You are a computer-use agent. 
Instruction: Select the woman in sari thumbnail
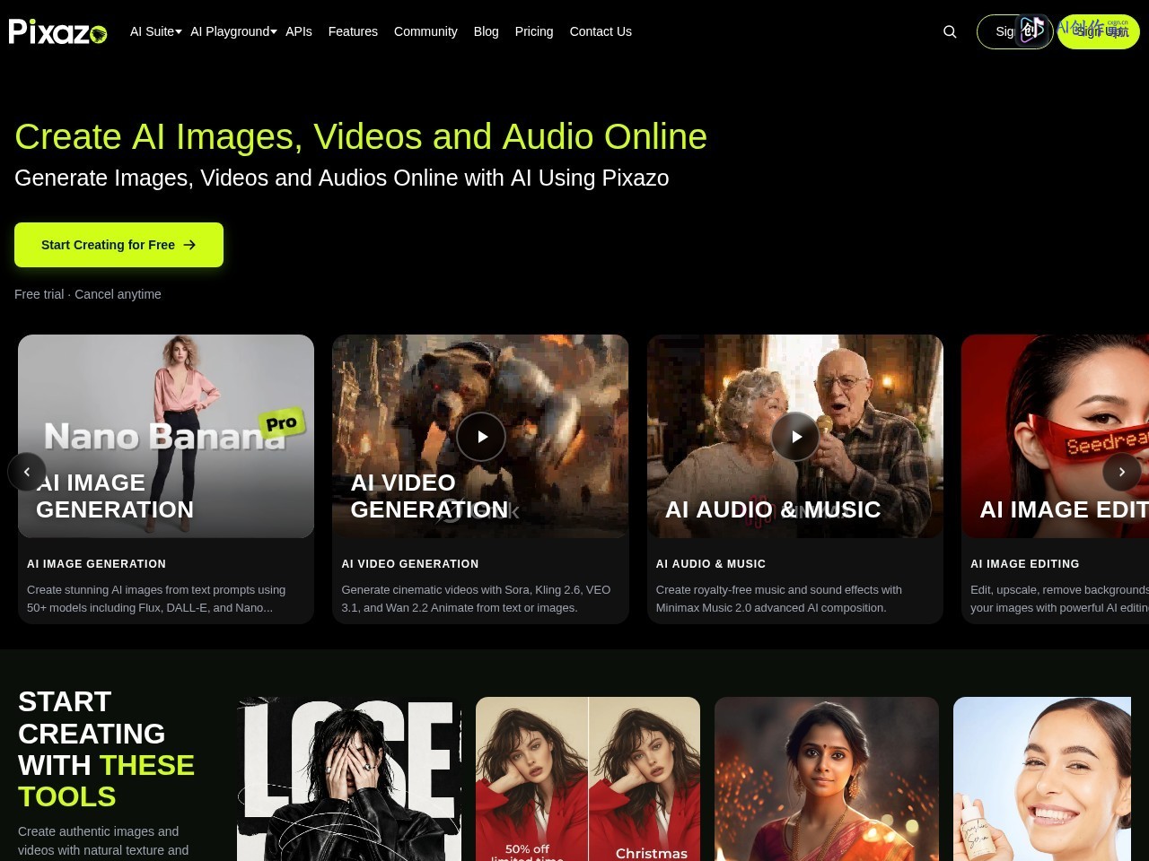coord(827,778)
